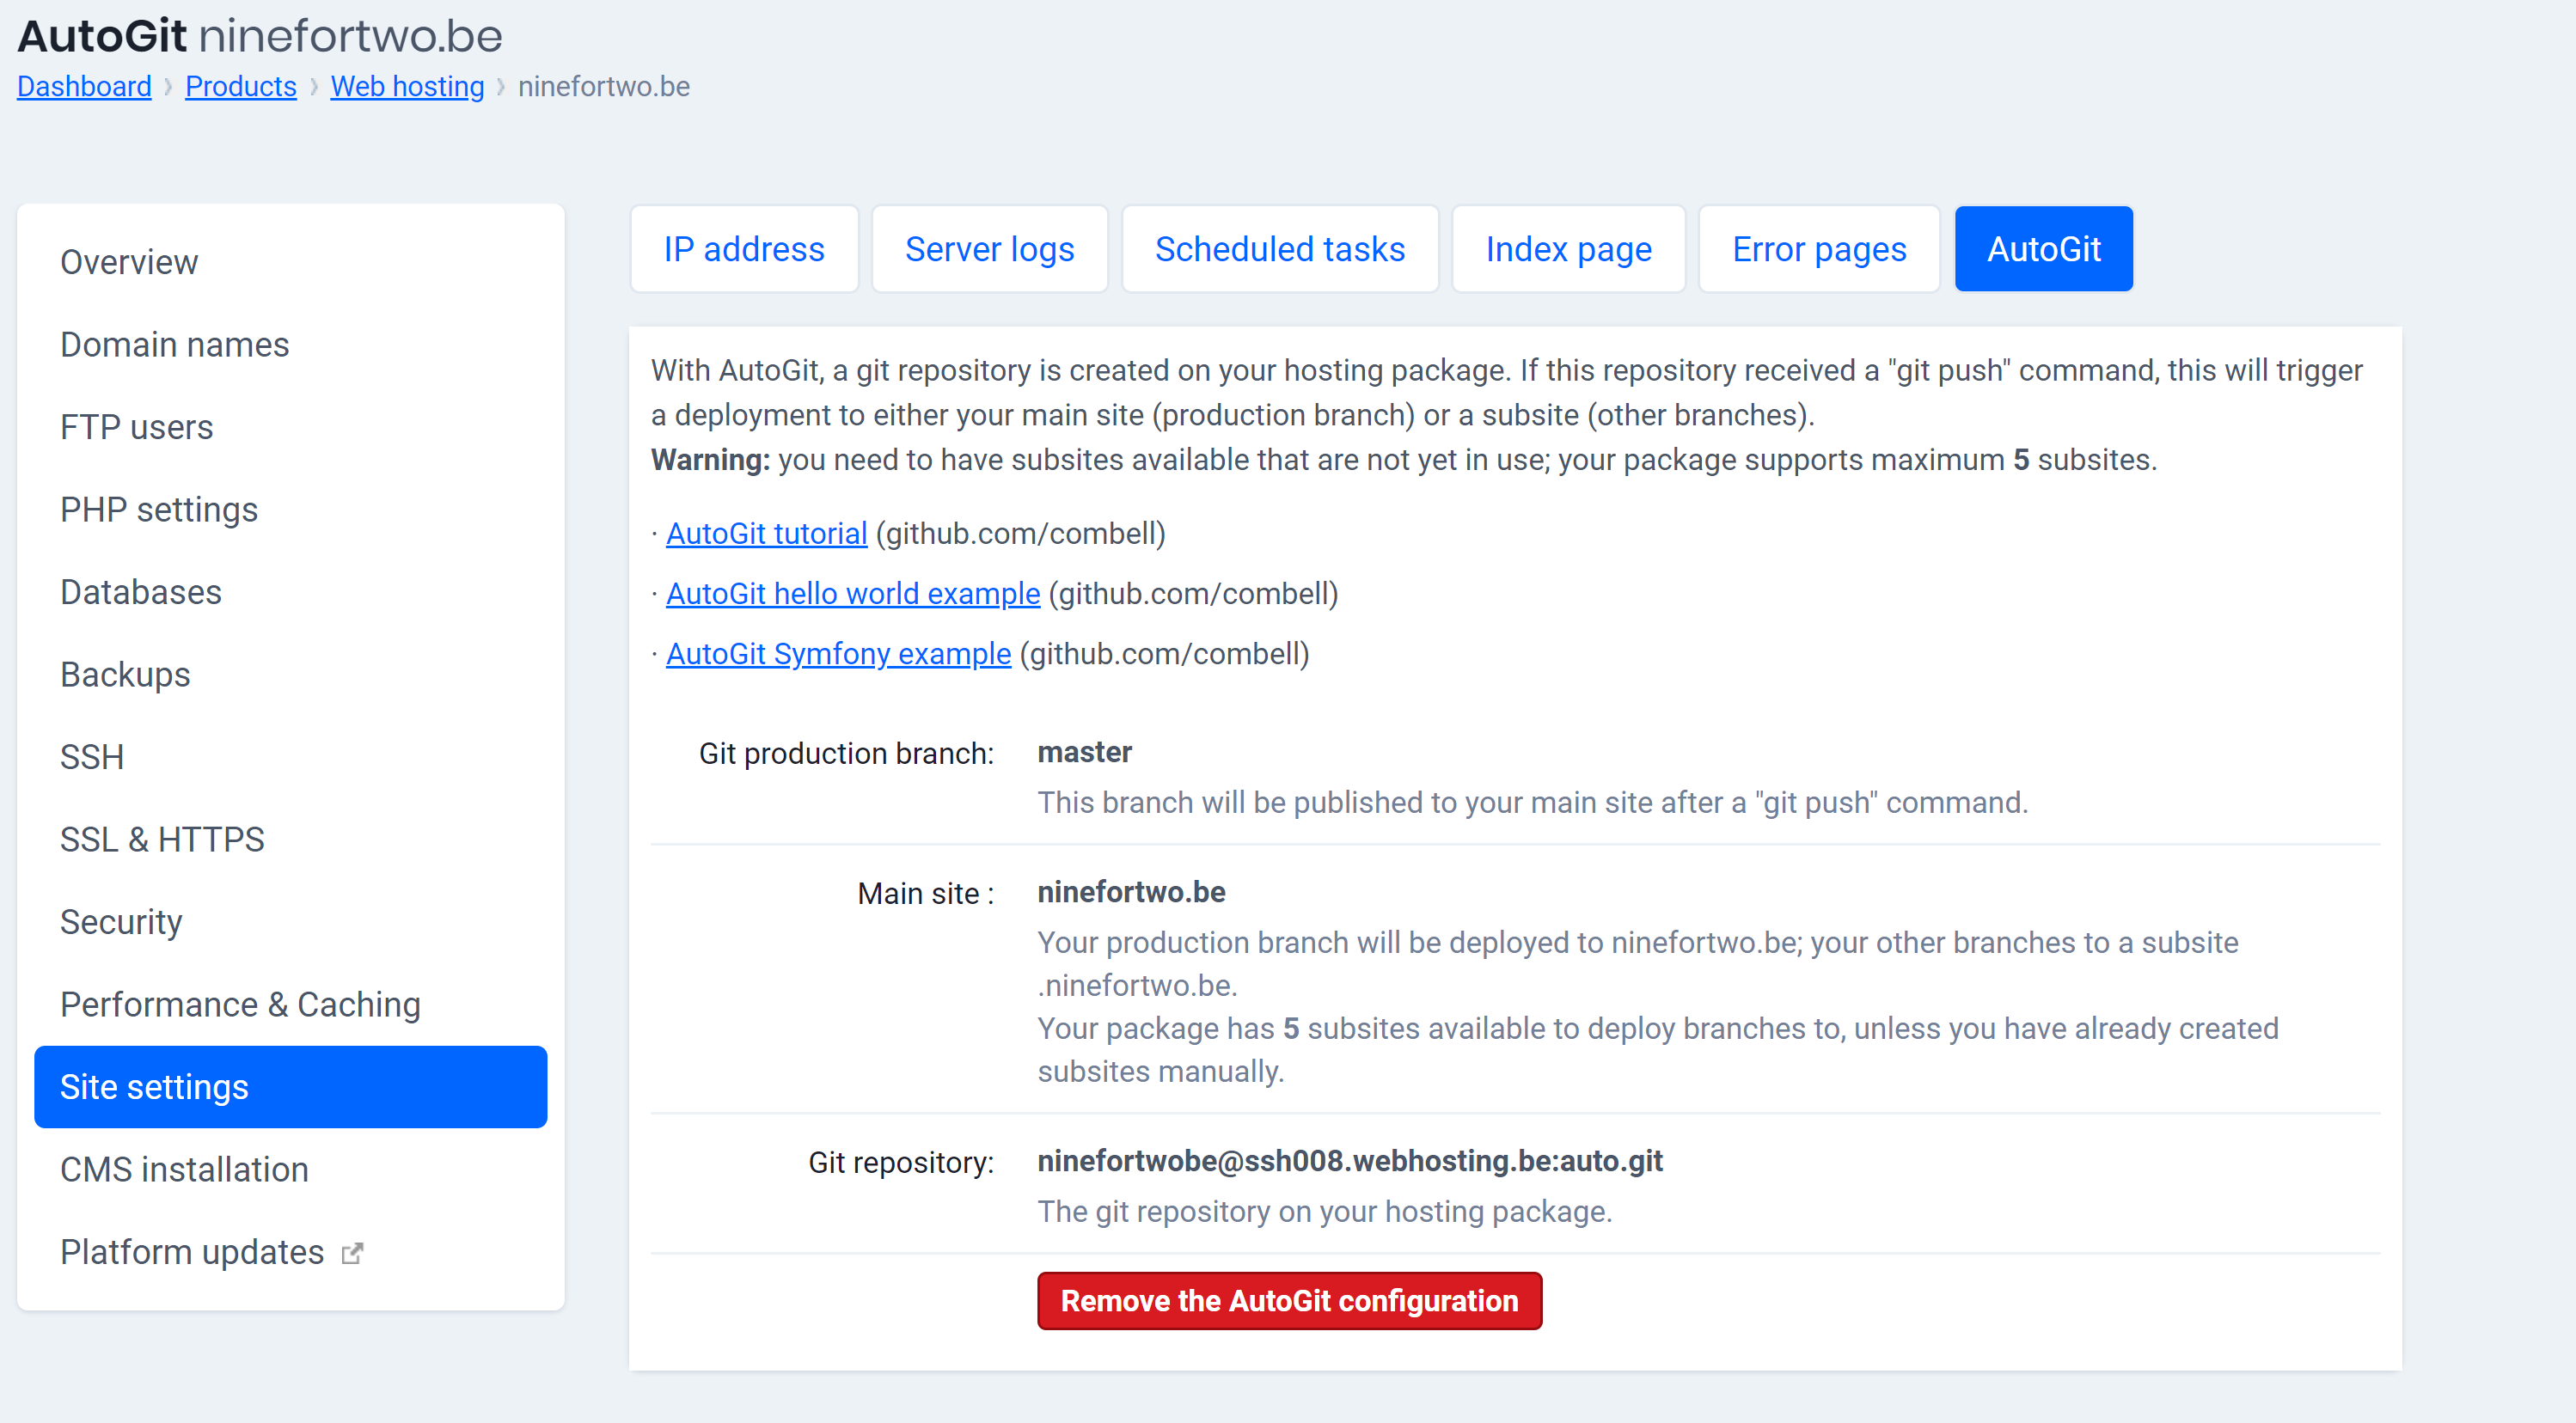Image resolution: width=2576 pixels, height=1423 pixels.
Task: Open Performance & Caching
Action: (x=290, y=1005)
